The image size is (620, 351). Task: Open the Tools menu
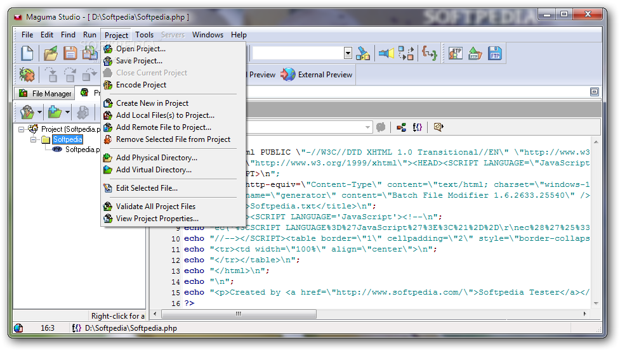pyautogui.click(x=144, y=35)
